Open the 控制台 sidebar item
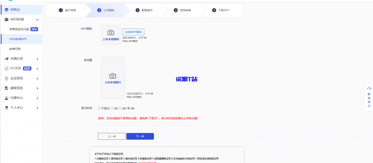Screen dimensions: 373x163 [x=21, y=10]
